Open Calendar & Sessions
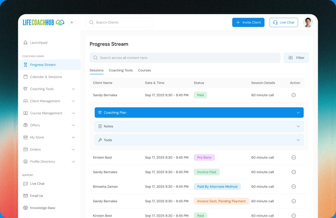Image resolution: width=336 pixels, height=218 pixels. 46,77
